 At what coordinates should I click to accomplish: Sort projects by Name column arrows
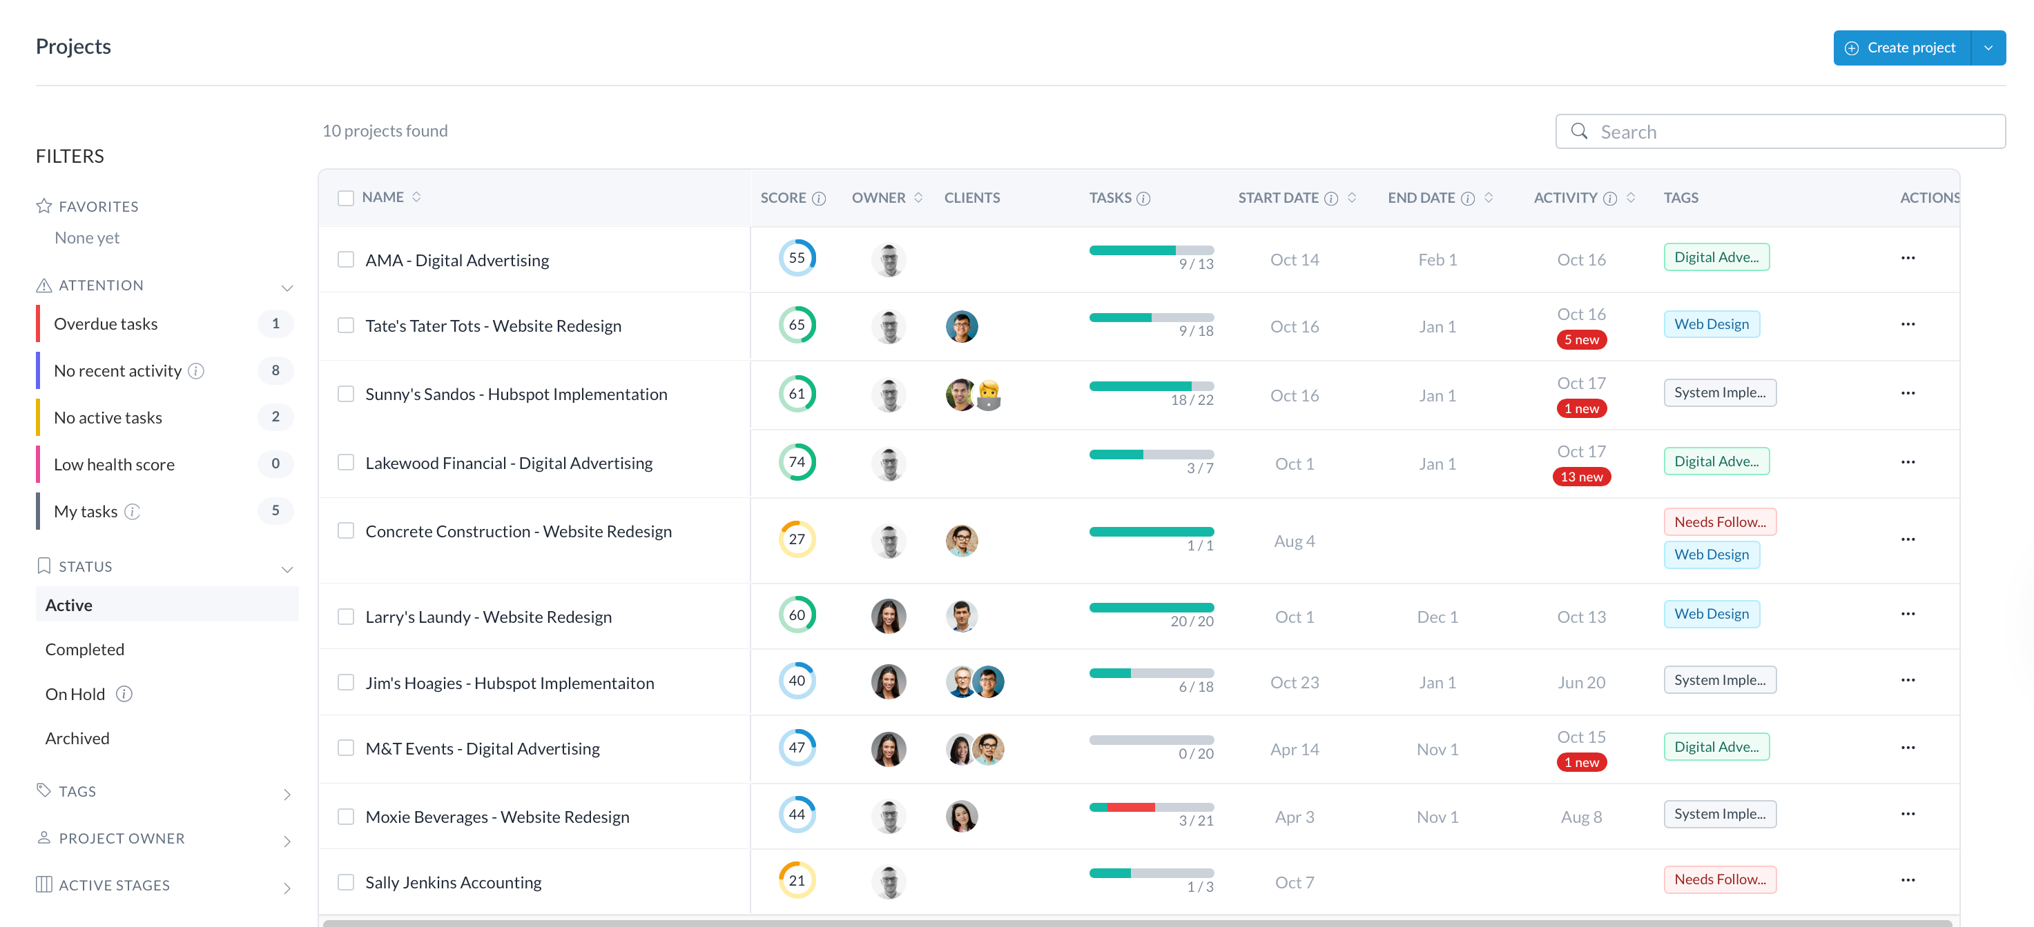(x=416, y=197)
